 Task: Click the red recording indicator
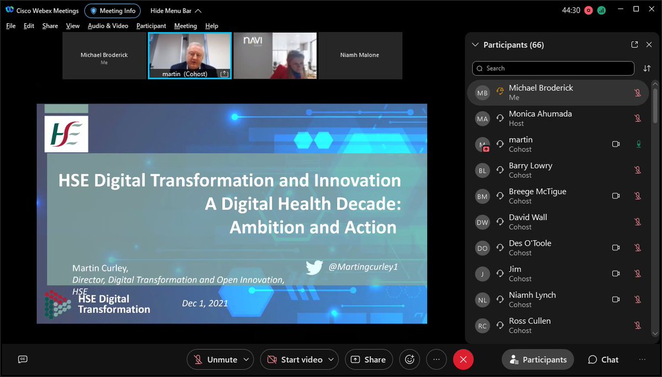(x=589, y=9)
